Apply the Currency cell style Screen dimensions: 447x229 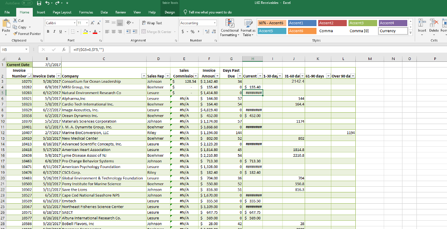click(x=393, y=31)
